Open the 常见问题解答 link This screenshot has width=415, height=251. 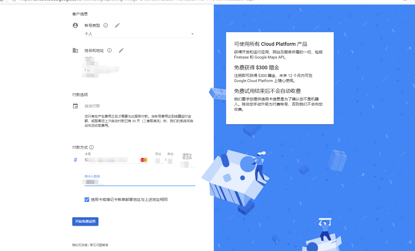[99, 245]
